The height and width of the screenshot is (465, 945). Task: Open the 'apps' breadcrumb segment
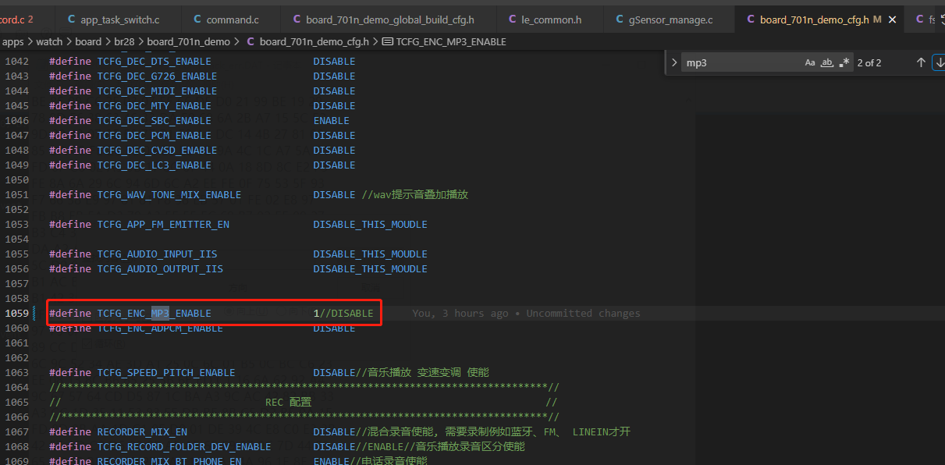coord(13,41)
